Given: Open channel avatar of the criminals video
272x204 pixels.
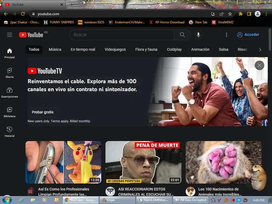Looking at the screenshot, I should [110, 191].
